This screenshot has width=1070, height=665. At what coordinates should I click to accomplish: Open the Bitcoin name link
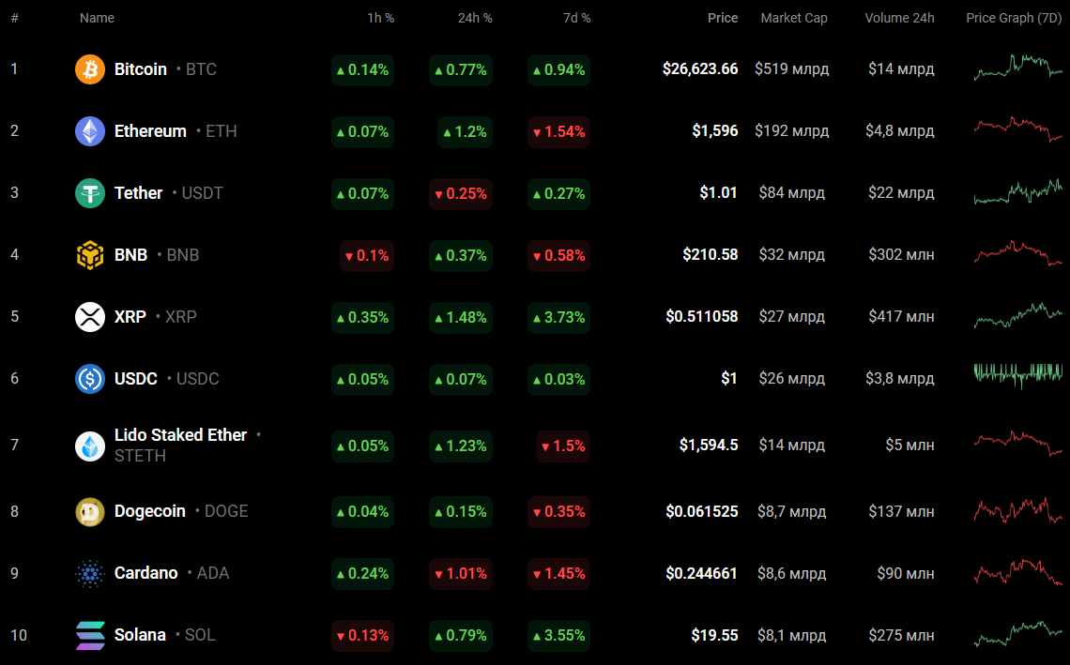[141, 68]
